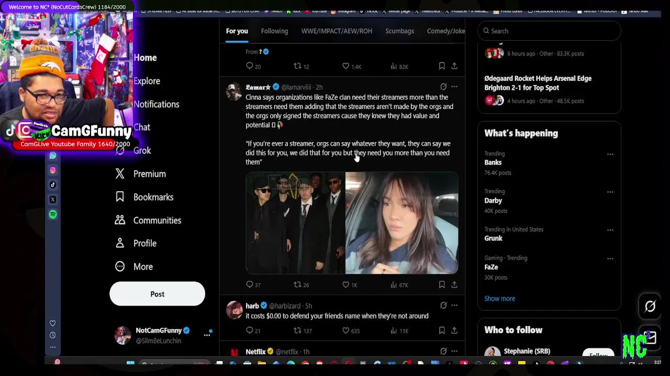Click the Premium X icon
The image size is (670, 376).
coord(120,174)
